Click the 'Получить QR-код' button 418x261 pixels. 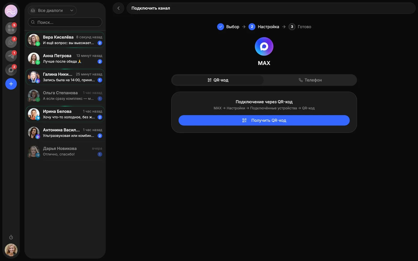pos(264,120)
